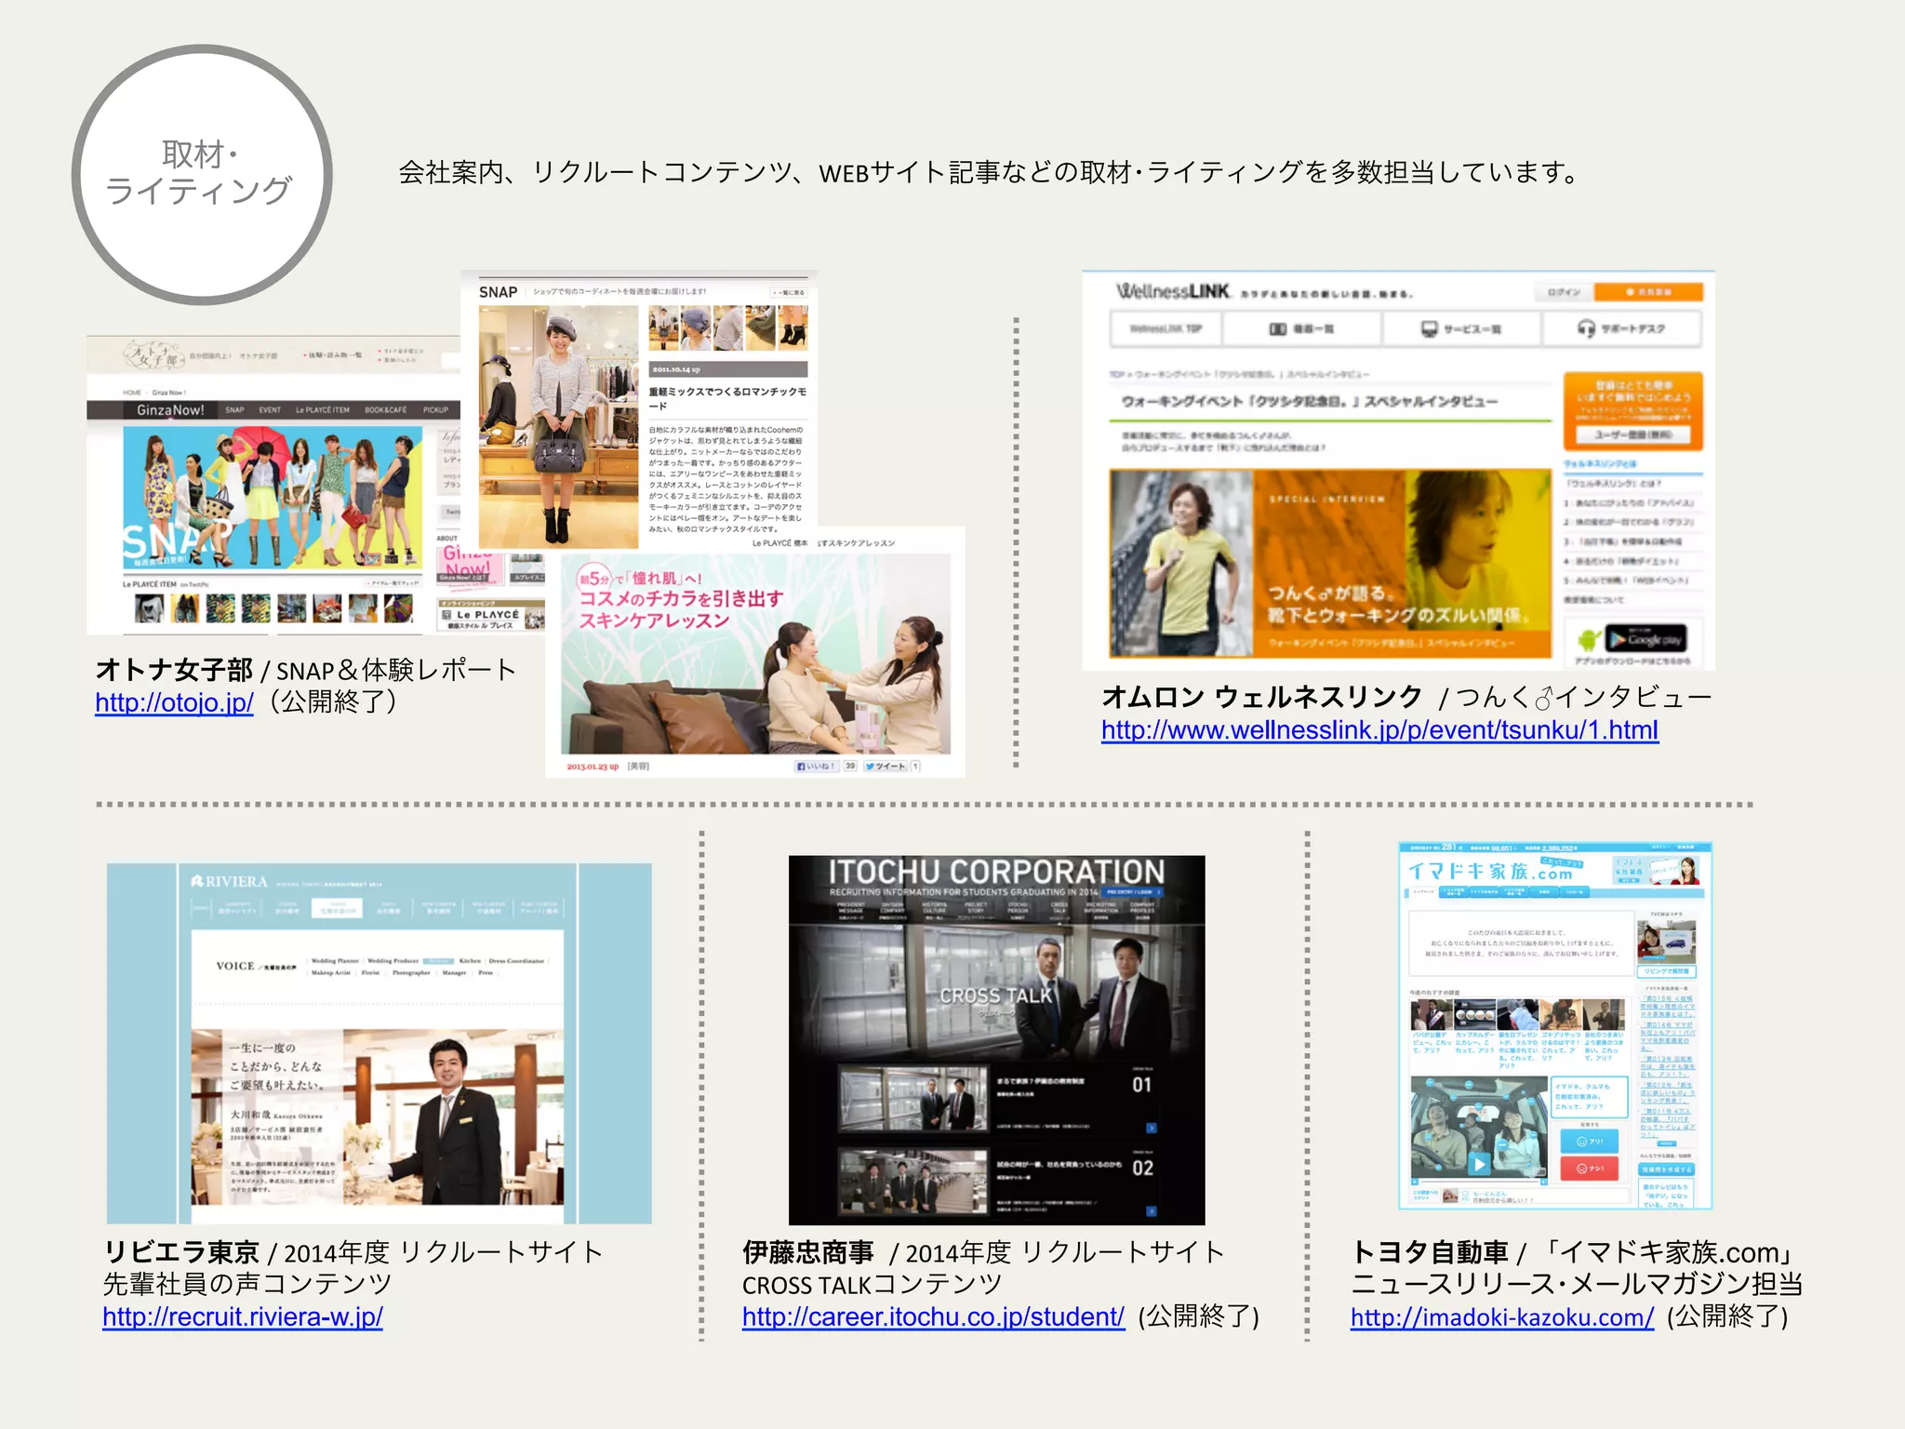Click the ニュースリリース･メールマガジン担当 caption

click(1577, 1284)
